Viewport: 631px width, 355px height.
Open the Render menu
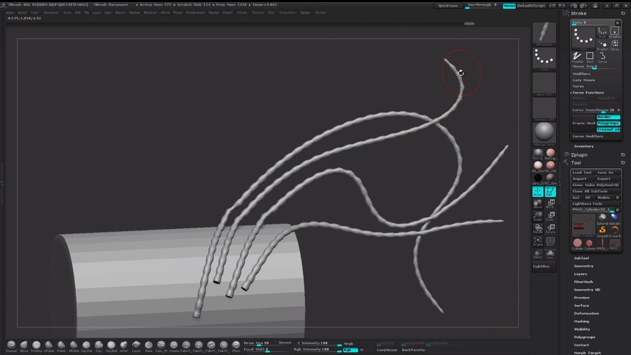(213, 13)
